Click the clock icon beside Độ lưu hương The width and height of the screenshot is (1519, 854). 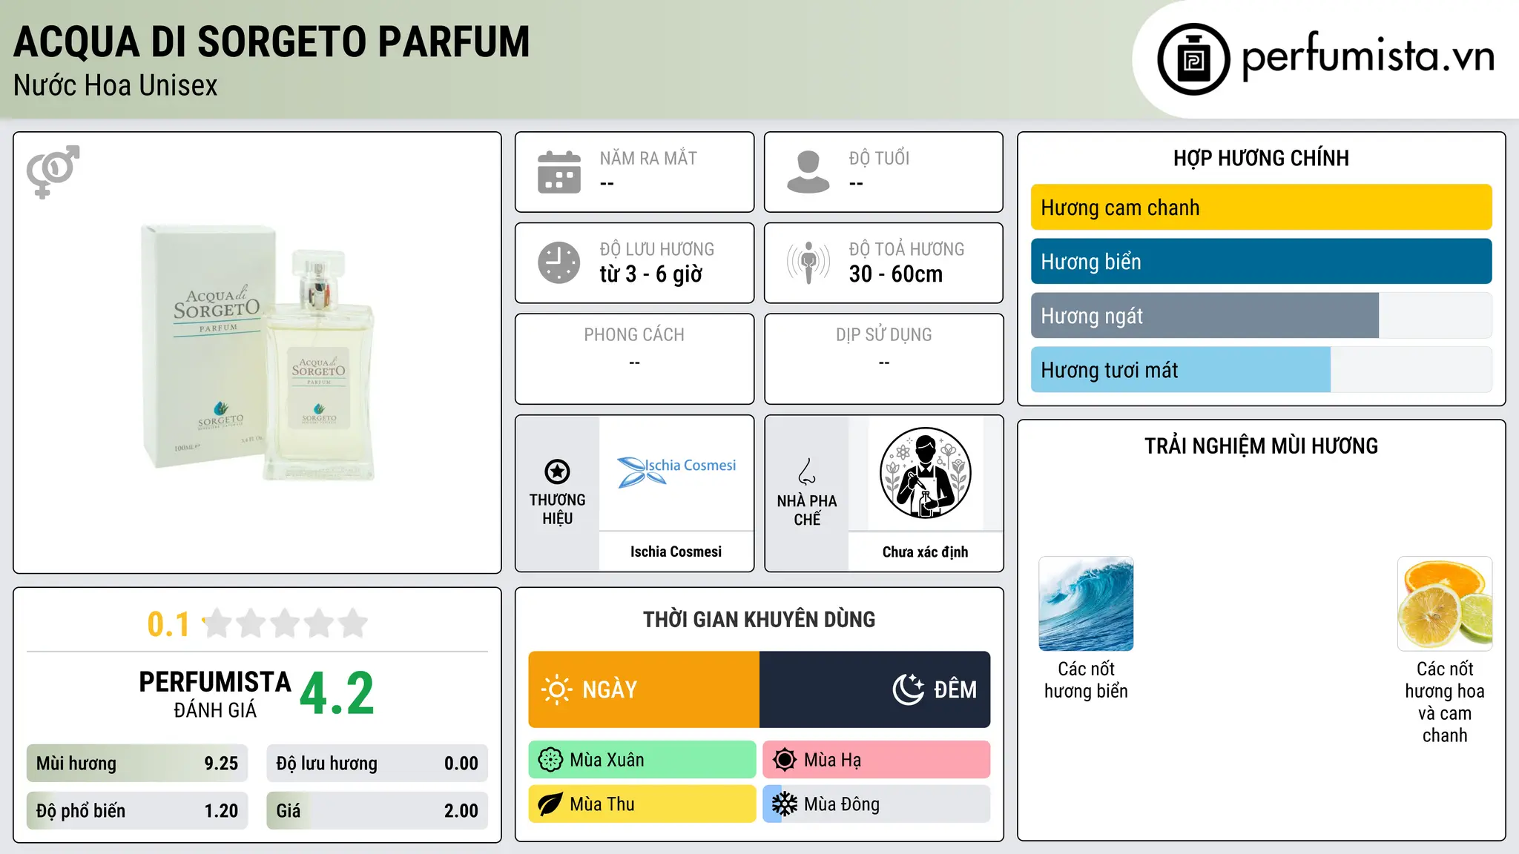point(559,262)
